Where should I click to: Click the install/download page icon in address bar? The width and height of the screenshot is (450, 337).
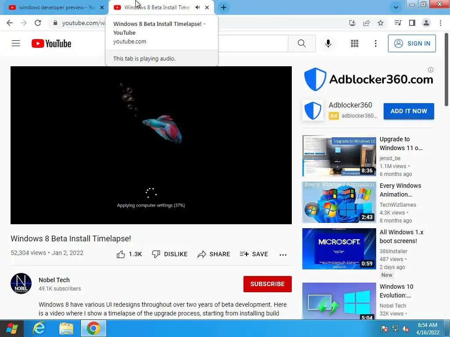(x=352, y=23)
